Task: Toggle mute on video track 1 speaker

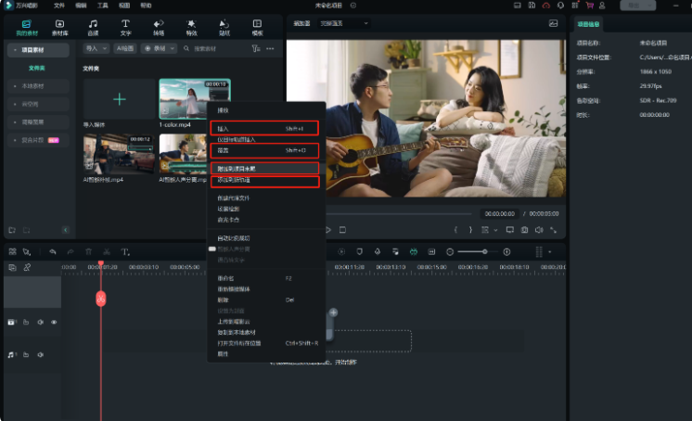Action: 40,323
